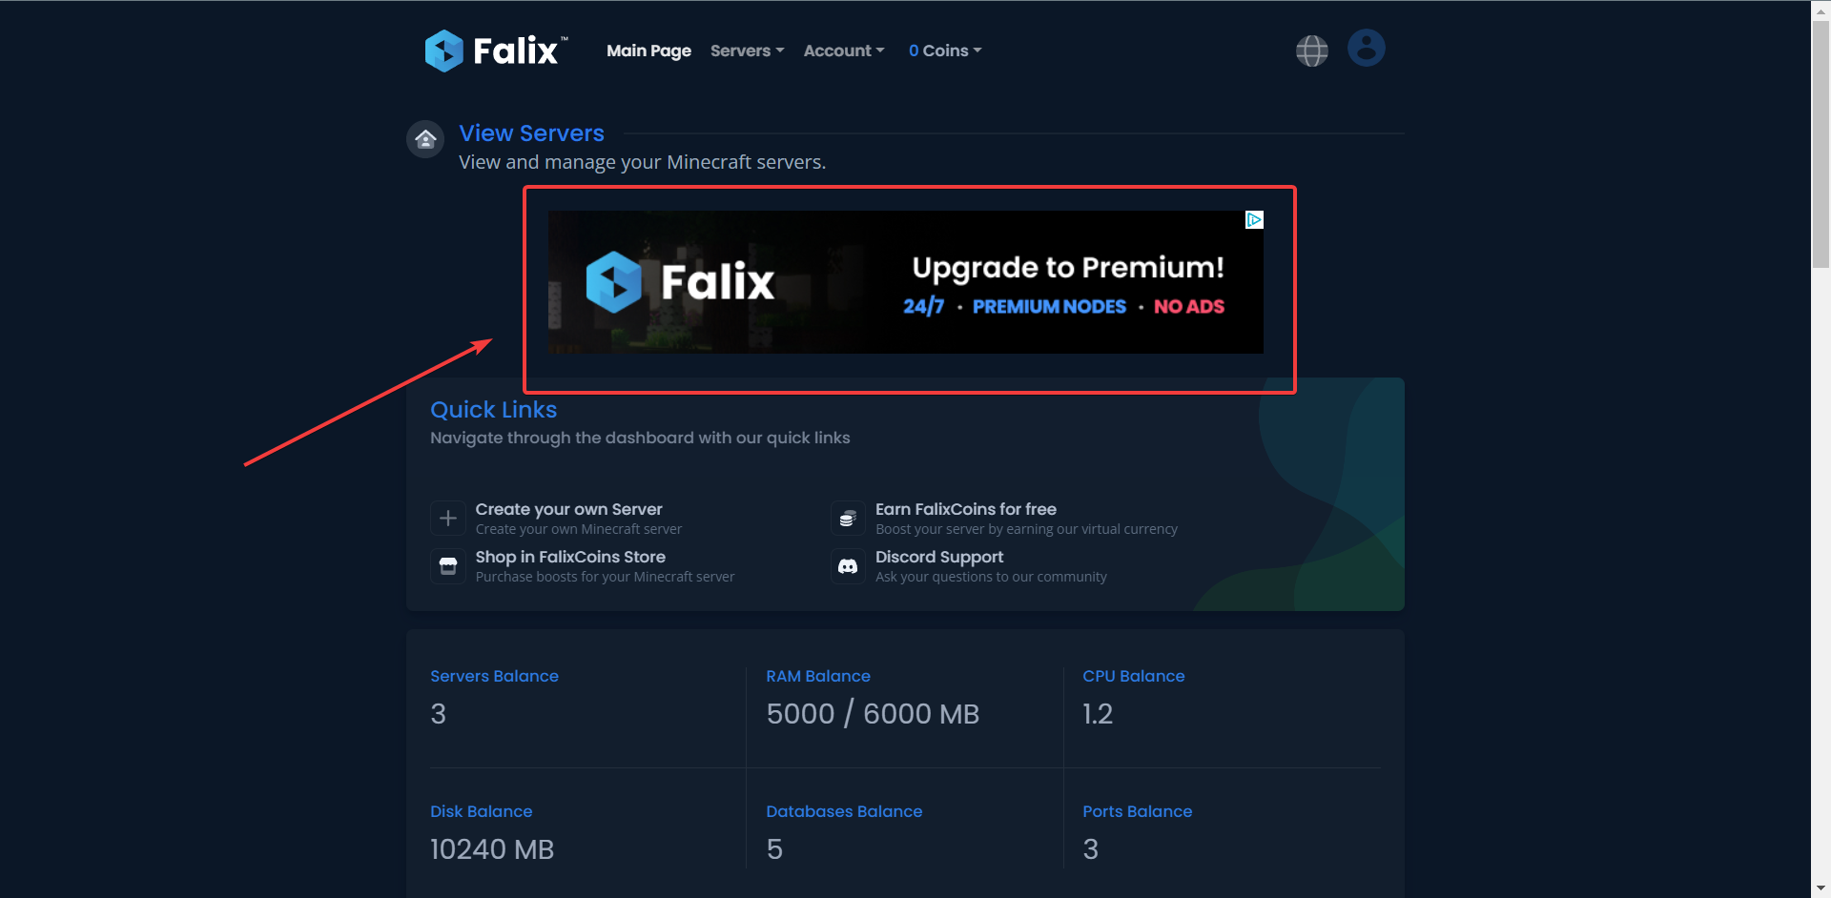
Task: Click the coins icon next to Earn FalixCoins
Action: pos(847,518)
